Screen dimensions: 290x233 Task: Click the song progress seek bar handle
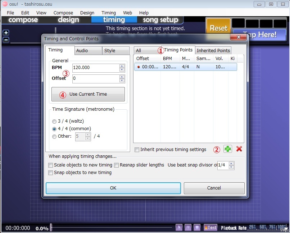[51, 227]
